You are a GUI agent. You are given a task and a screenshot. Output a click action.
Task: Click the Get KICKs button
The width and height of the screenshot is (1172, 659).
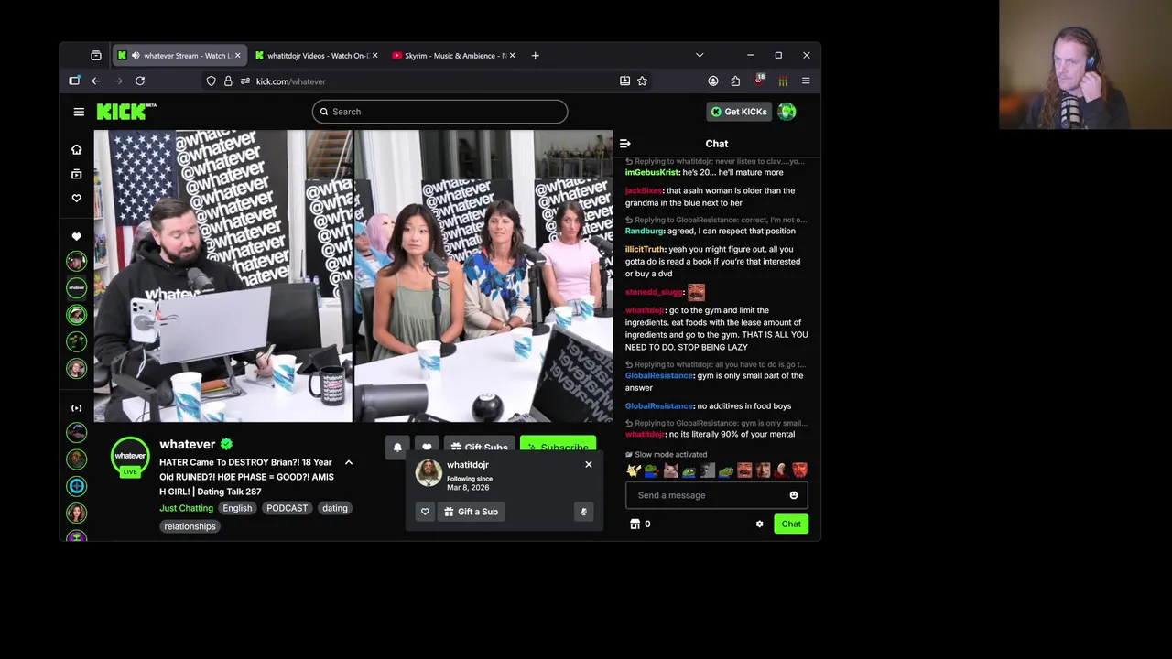738,112
